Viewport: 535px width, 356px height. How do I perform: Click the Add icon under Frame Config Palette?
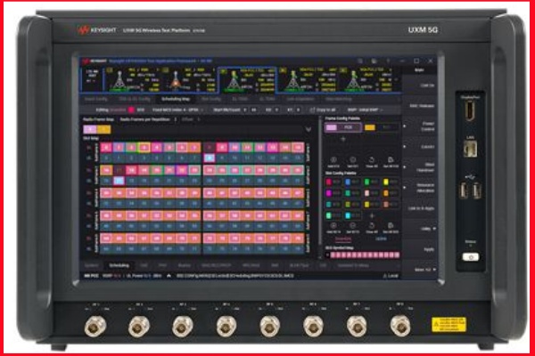click(333, 161)
